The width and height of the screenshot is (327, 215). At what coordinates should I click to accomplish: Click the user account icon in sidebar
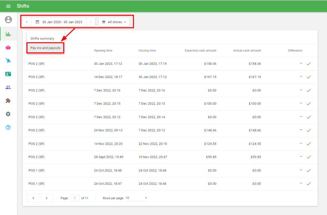coord(8,20)
